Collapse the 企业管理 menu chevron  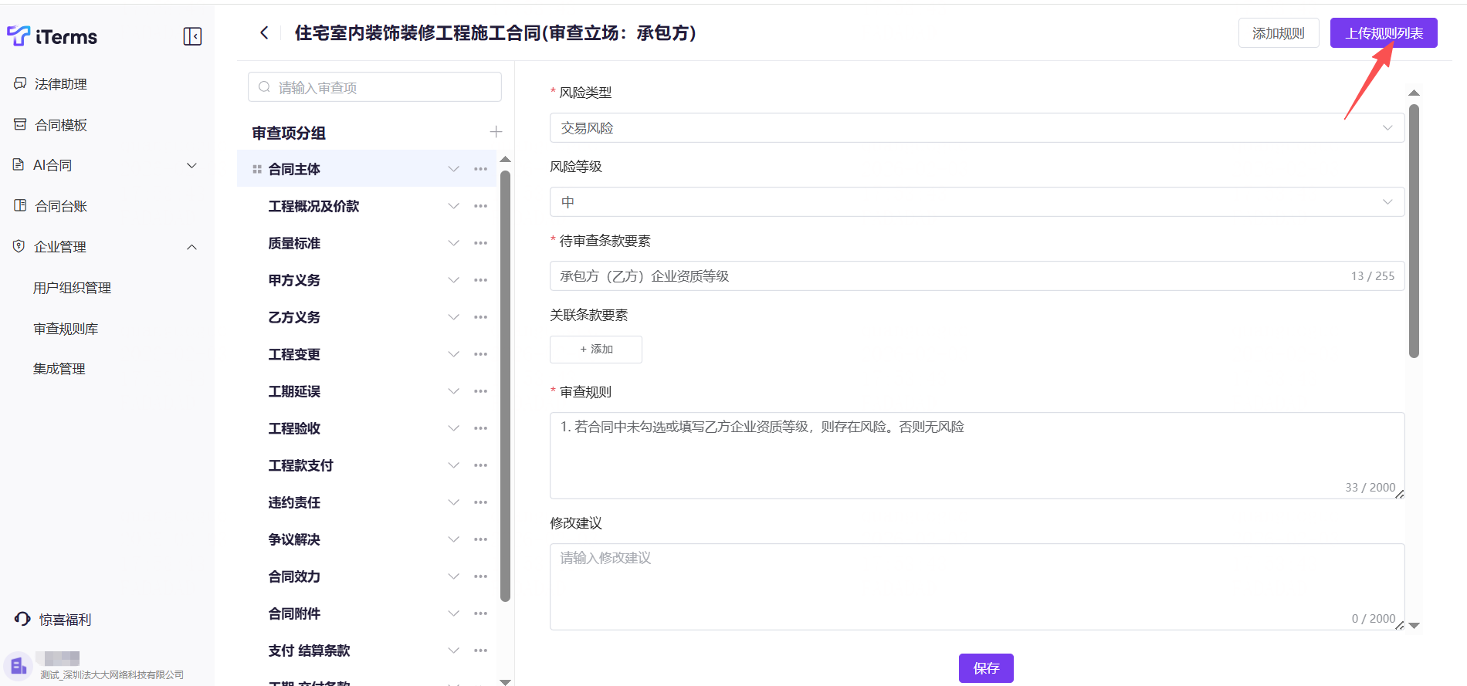(x=192, y=247)
